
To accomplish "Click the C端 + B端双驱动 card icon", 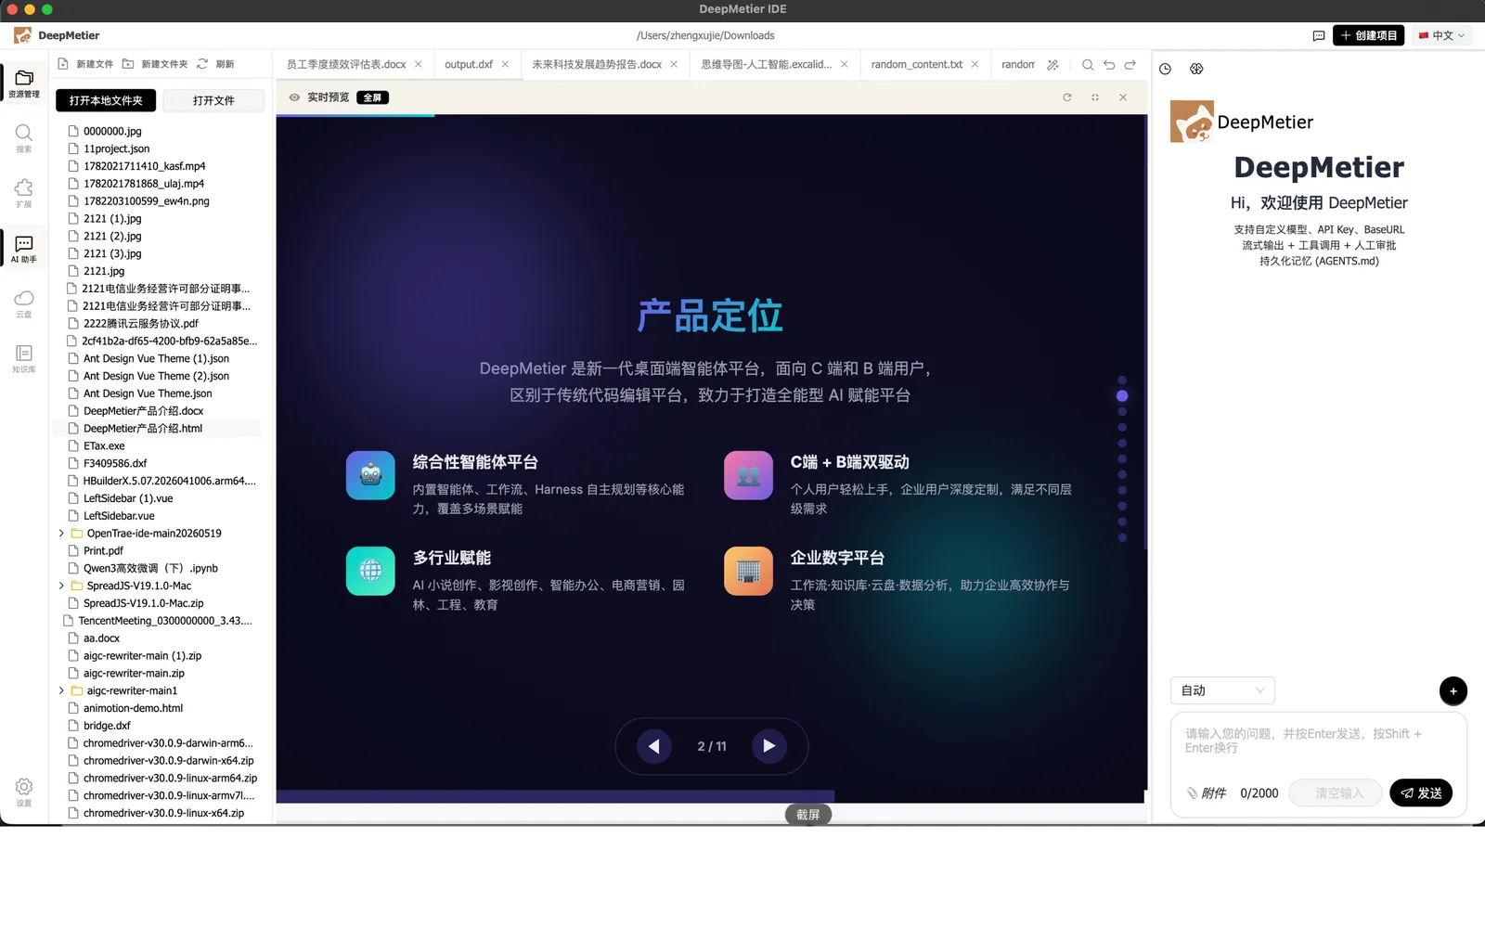I will click(x=748, y=475).
